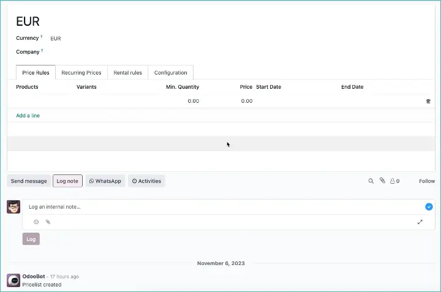Click the November 6, 2023 date separator

pyautogui.click(x=221, y=263)
